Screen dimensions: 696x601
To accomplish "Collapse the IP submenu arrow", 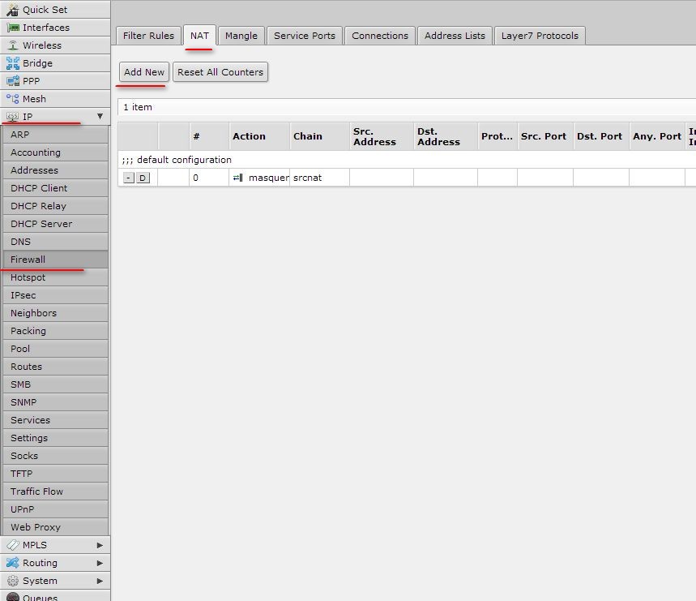I will point(100,116).
